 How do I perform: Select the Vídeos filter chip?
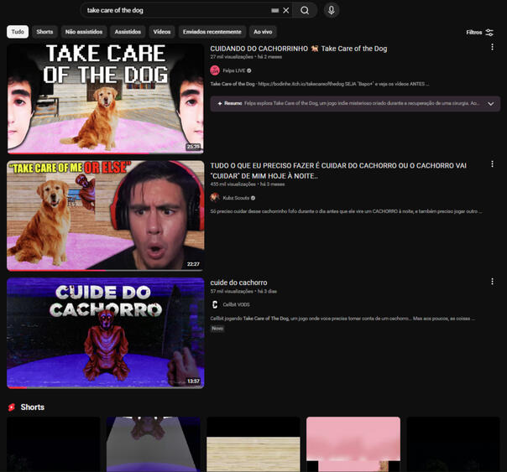162,32
